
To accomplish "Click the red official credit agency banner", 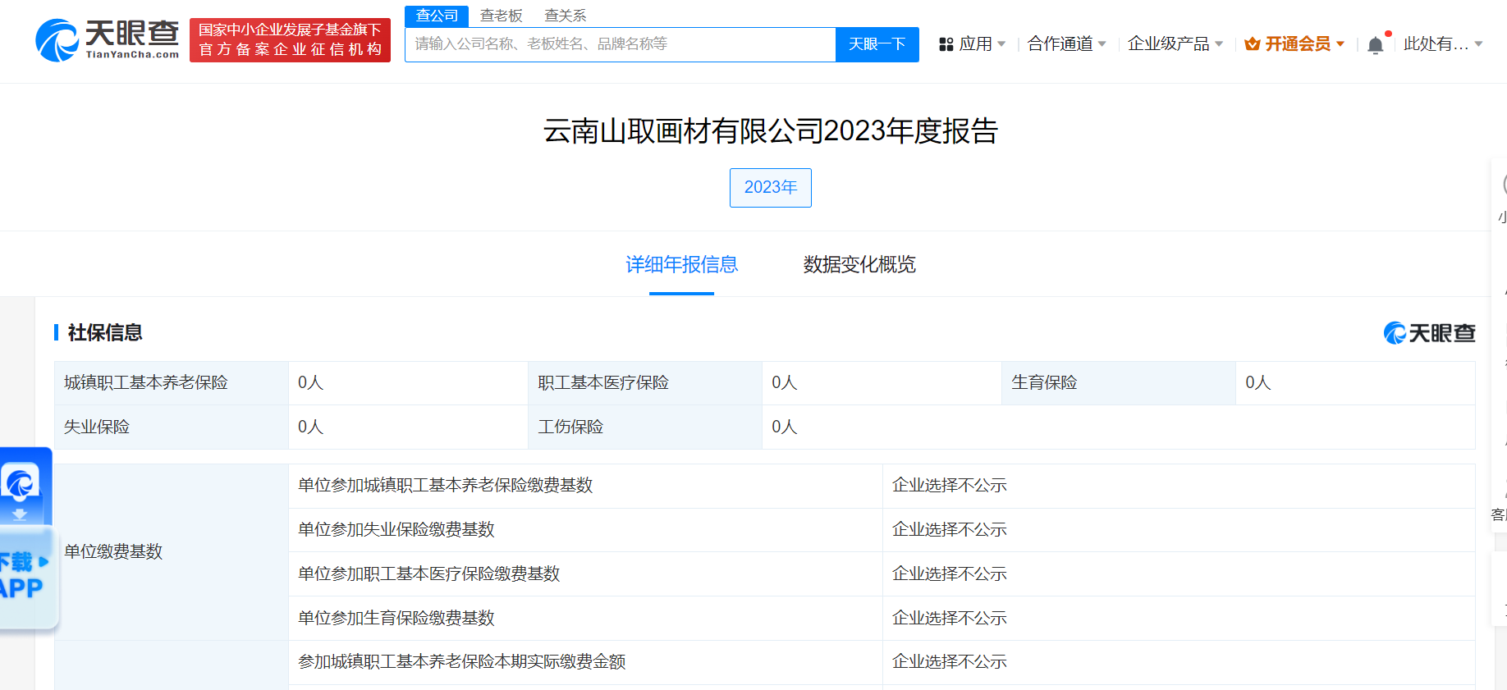I will (290, 40).
